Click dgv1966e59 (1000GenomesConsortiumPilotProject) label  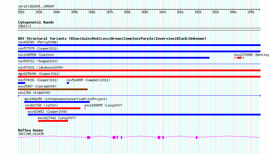pyautogui.click(x=66, y=99)
